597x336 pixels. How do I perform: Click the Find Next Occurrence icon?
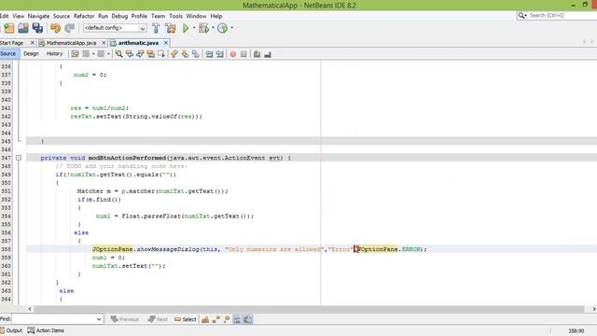pos(140,54)
